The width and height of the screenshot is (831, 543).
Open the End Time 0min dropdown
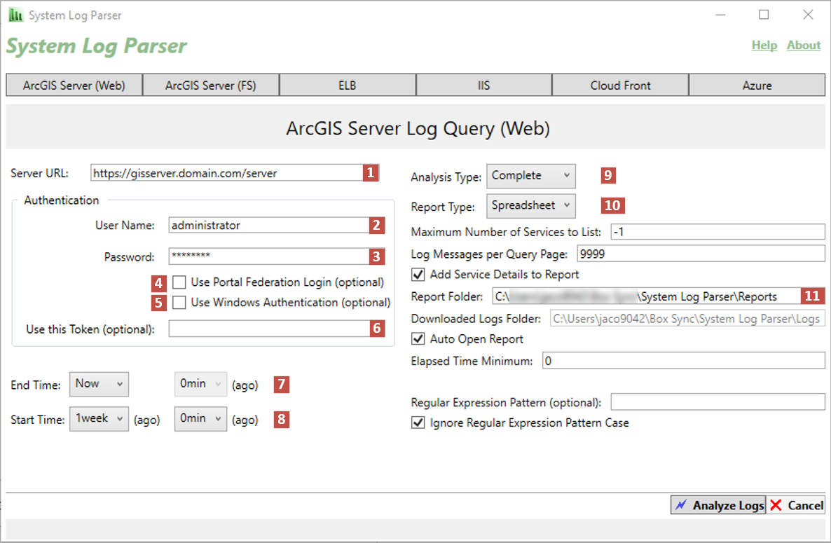coord(201,384)
